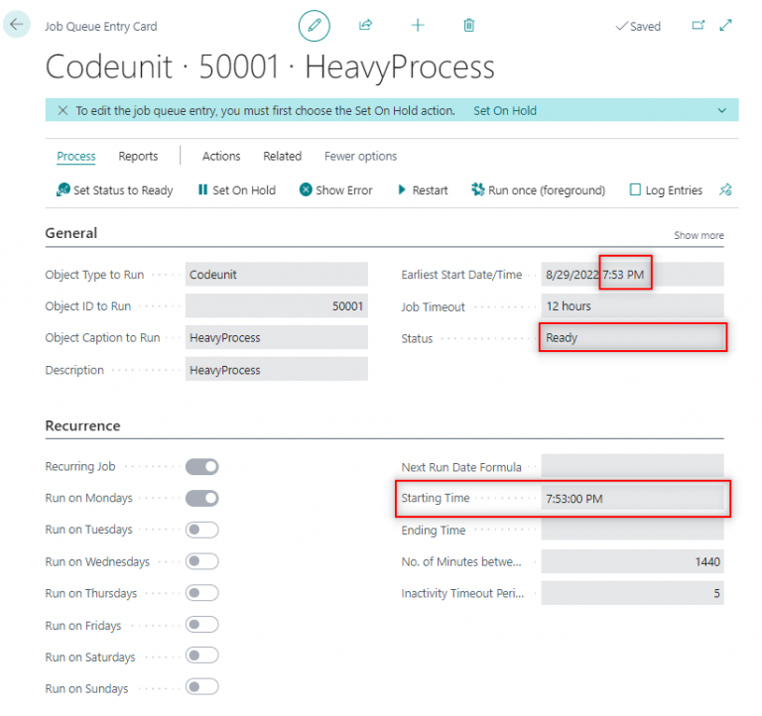Enable Run on Fridays toggle
Screen dimensions: 762x716
[201, 625]
